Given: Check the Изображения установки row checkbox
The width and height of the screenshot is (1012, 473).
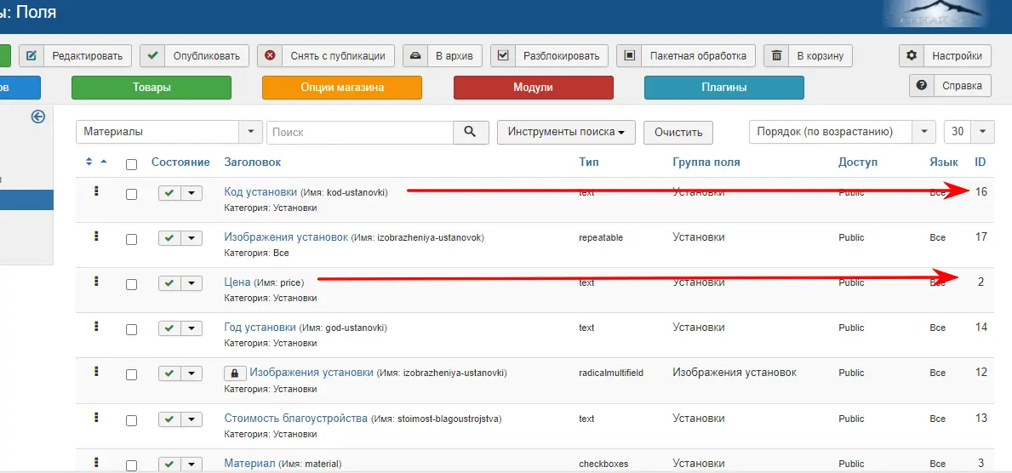Looking at the screenshot, I should point(132,375).
